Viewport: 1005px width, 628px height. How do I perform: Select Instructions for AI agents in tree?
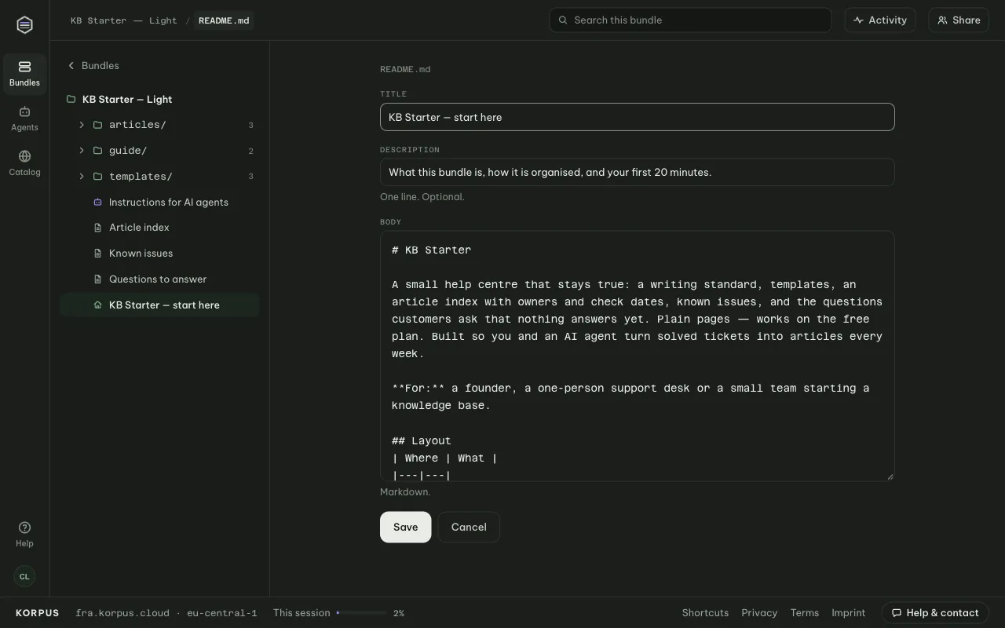pyautogui.click(x=159, y=202)
